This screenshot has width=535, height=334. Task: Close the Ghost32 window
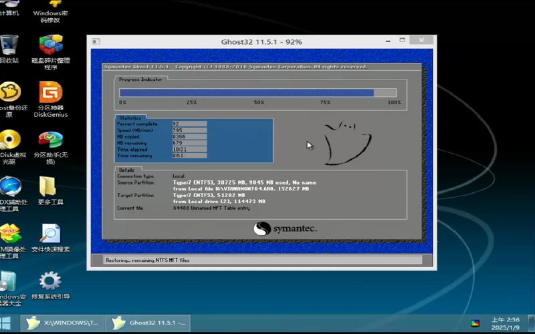tap(421, 40)
